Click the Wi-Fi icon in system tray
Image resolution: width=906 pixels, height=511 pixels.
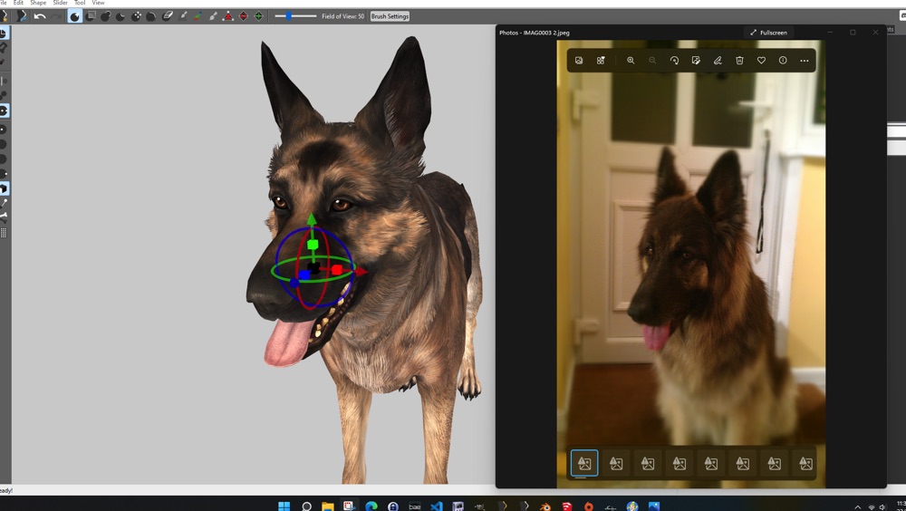pyautogui.click(x=872, y=507)
